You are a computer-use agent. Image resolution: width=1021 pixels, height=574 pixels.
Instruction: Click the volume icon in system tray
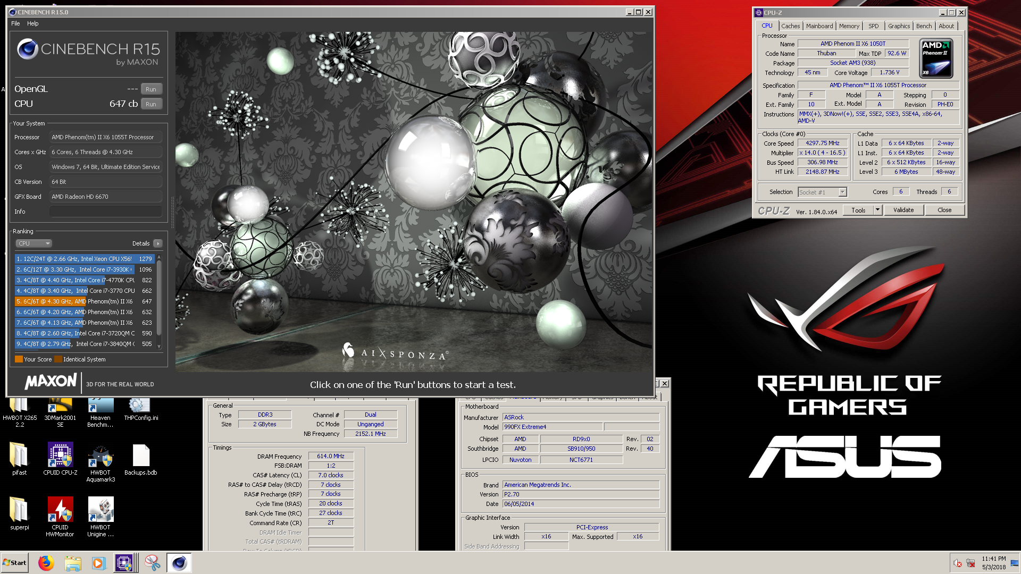pyautogui.click(x=957, y=563)
